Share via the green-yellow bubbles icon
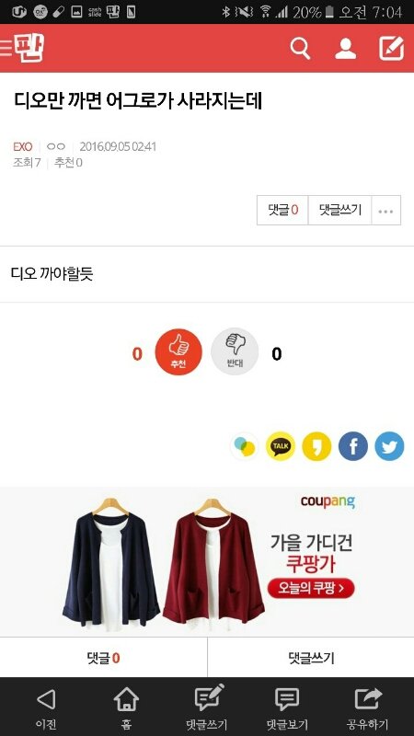 pyautogui.click(x=245, y=446)
